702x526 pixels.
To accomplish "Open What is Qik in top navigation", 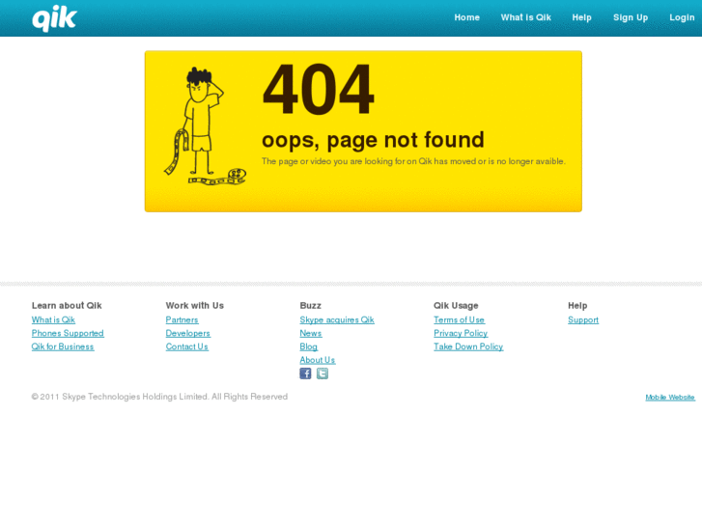I will coord(525,17).
